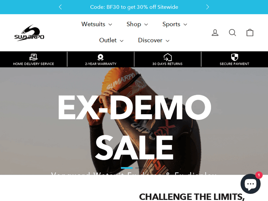This screenshot has height=201, width=268.
Task: Click the 30 Days Returns icon
Action: [168, 57]
